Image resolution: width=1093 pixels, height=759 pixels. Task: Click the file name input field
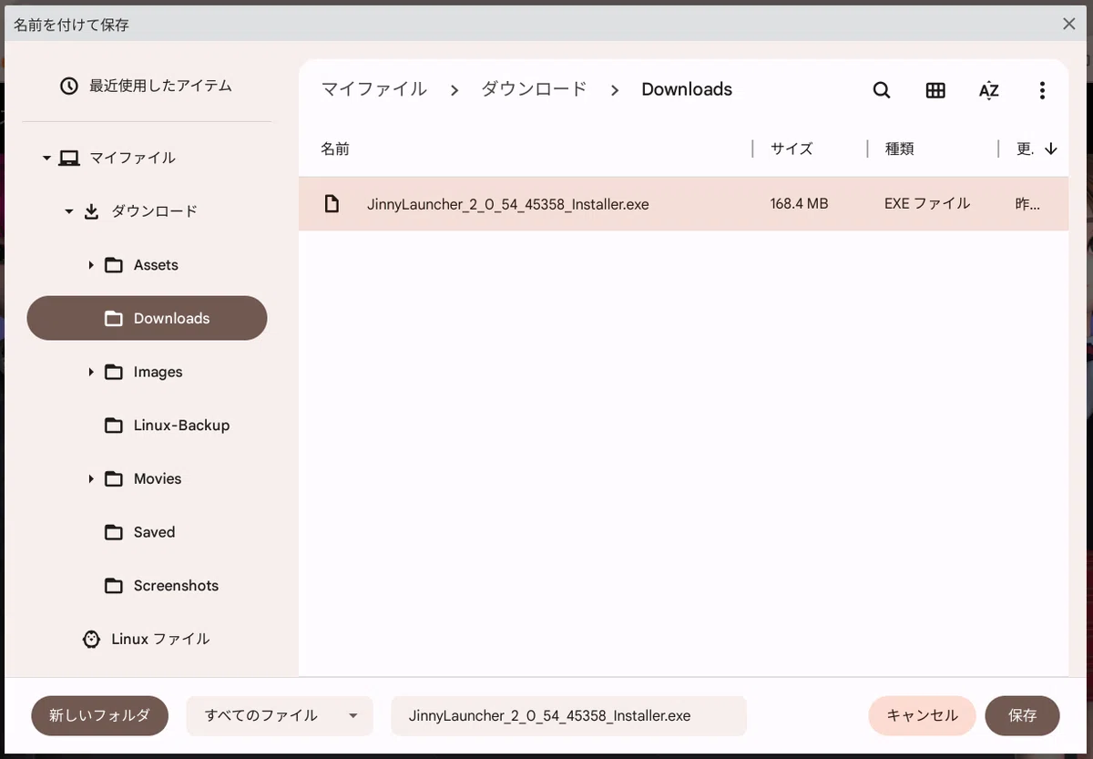tap(568, 716)
